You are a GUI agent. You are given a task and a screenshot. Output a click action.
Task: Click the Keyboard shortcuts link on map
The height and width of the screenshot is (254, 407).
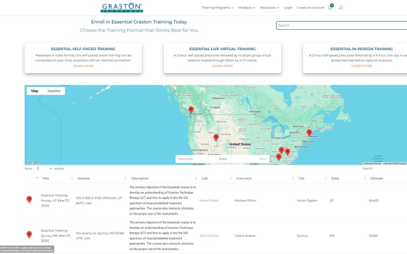(372, 164)
